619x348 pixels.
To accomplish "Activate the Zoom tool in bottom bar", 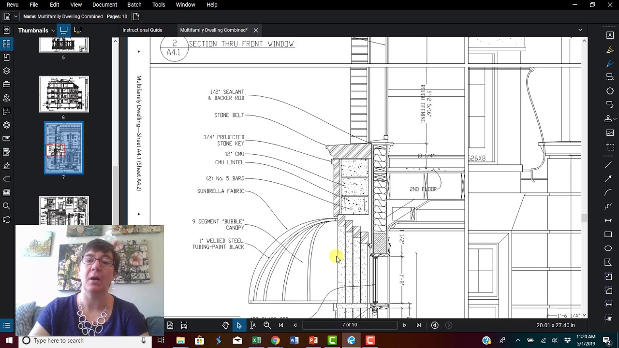I will click(267, 325).
